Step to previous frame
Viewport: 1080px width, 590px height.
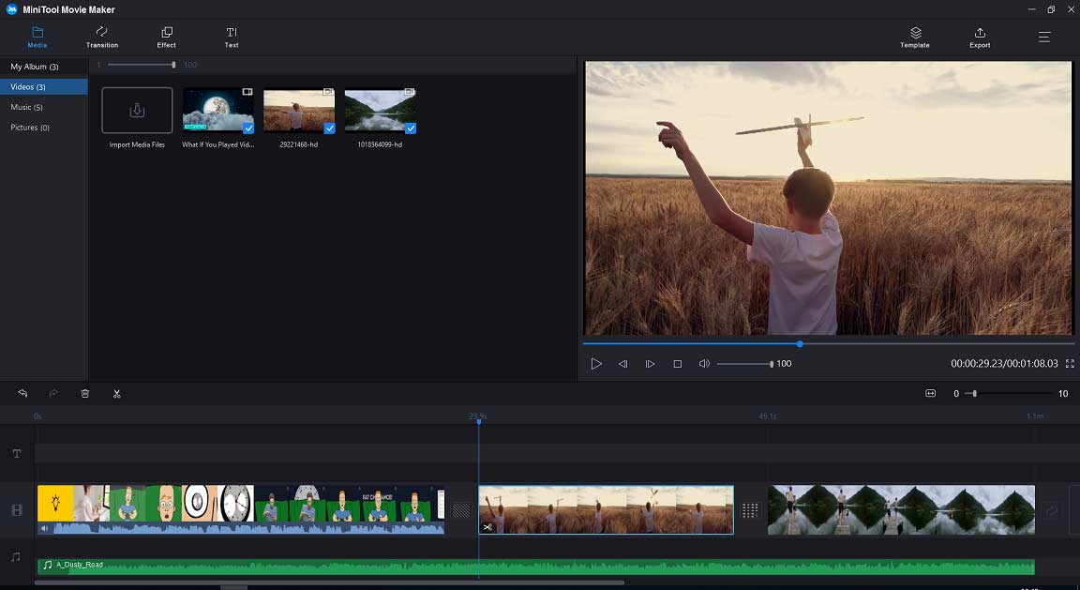pyautogui.click(x=622, y=364)
